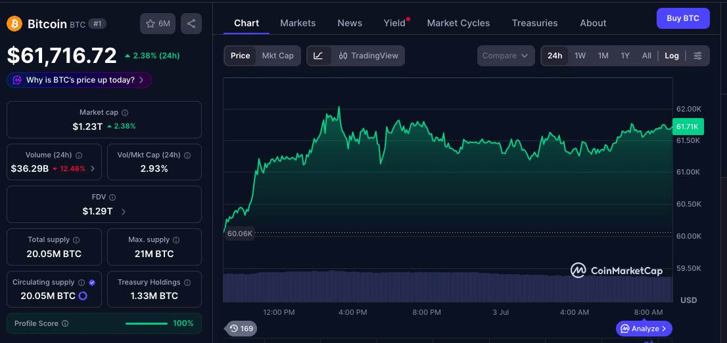Viewport: 727px width, 343px height.
Task: Click the 62.00K price axis label
Action: (x=688, y=110)
